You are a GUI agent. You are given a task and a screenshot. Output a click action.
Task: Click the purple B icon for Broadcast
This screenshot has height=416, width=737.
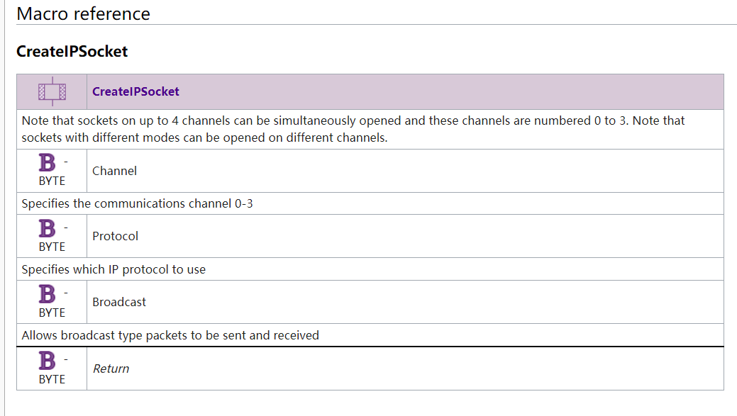pos(47,294)
